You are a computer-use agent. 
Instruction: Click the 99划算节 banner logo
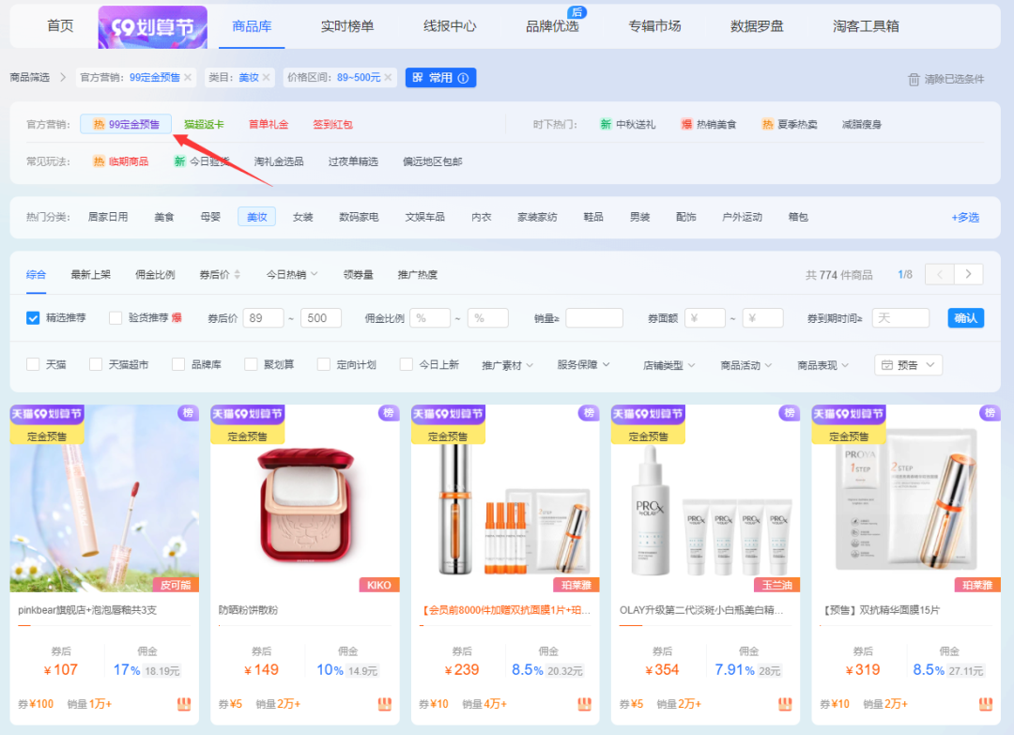153,27
